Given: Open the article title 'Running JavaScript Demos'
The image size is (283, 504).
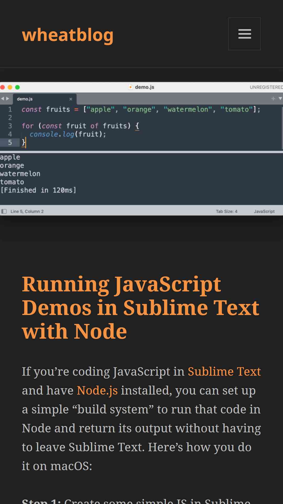Looking at the screenshot, I should point(141,307).
